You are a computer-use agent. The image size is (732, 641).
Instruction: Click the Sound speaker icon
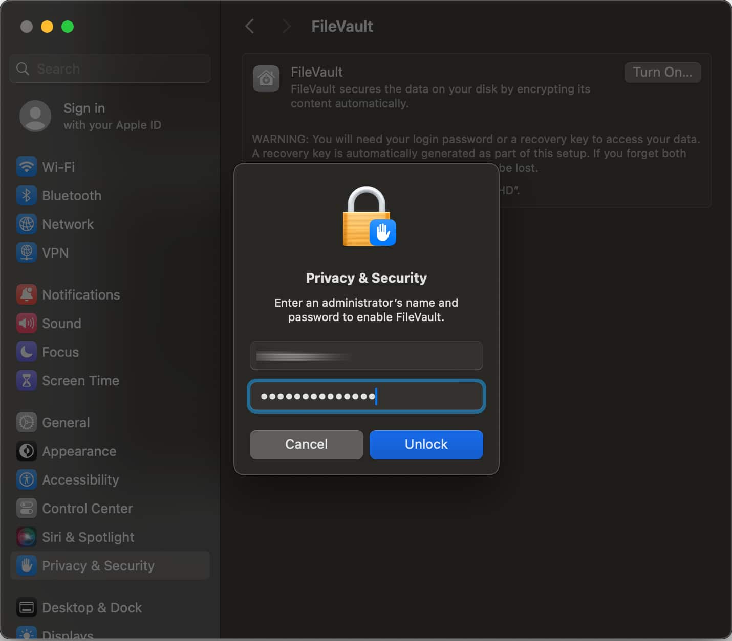coord(27,323)
